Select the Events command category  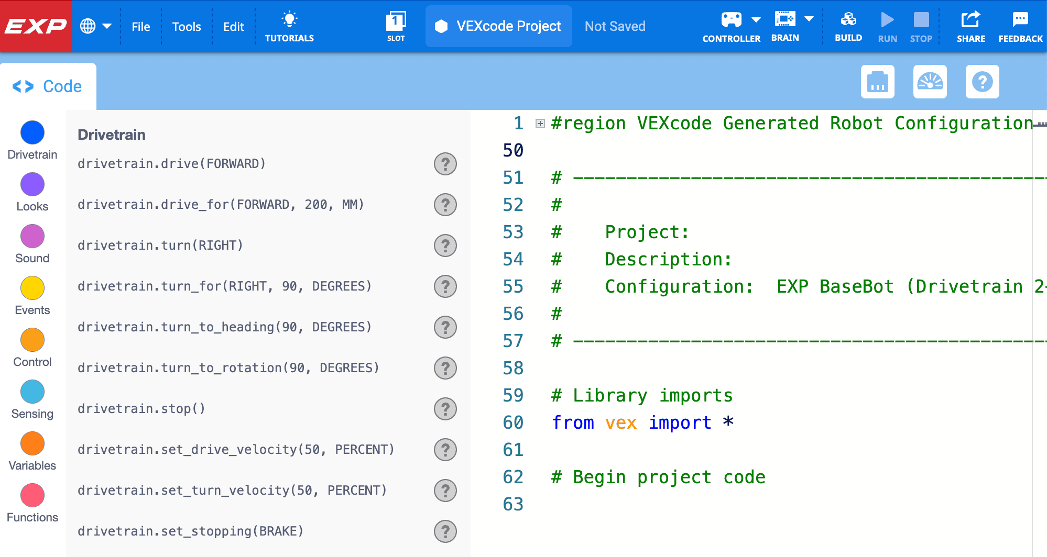click(x=32, y=287)
